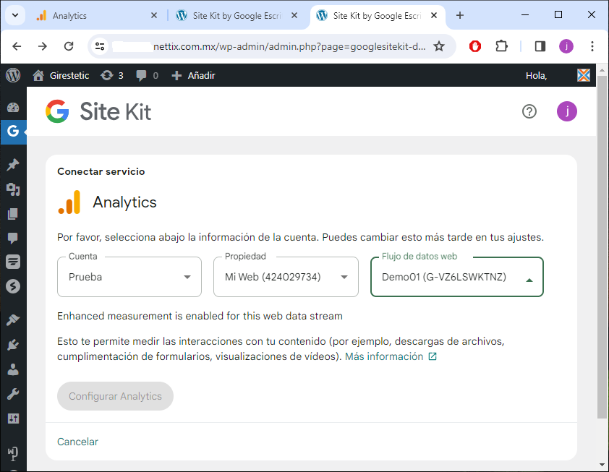Expand the Flujo de datos web dropdown
Viewport: 609px width, 472px height.
pos(456,278)
